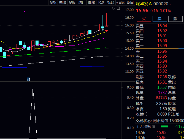Image resolution: width=184 pixels, height=139 pixels.
Task: Click the diamond icon above the chart
Action: point(113,8)
